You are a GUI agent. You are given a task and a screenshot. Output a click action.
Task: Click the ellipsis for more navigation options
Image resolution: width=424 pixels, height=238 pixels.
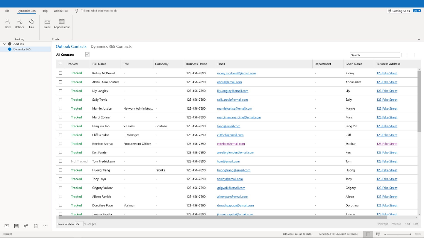[x=45, y=226]
